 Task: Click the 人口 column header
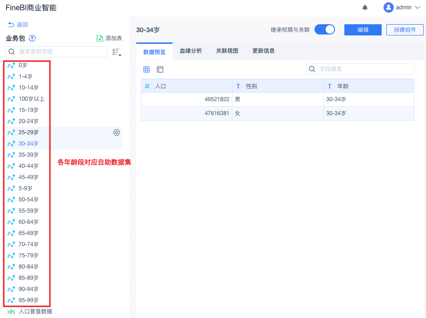pyautogui.click(x=187, y=86)
